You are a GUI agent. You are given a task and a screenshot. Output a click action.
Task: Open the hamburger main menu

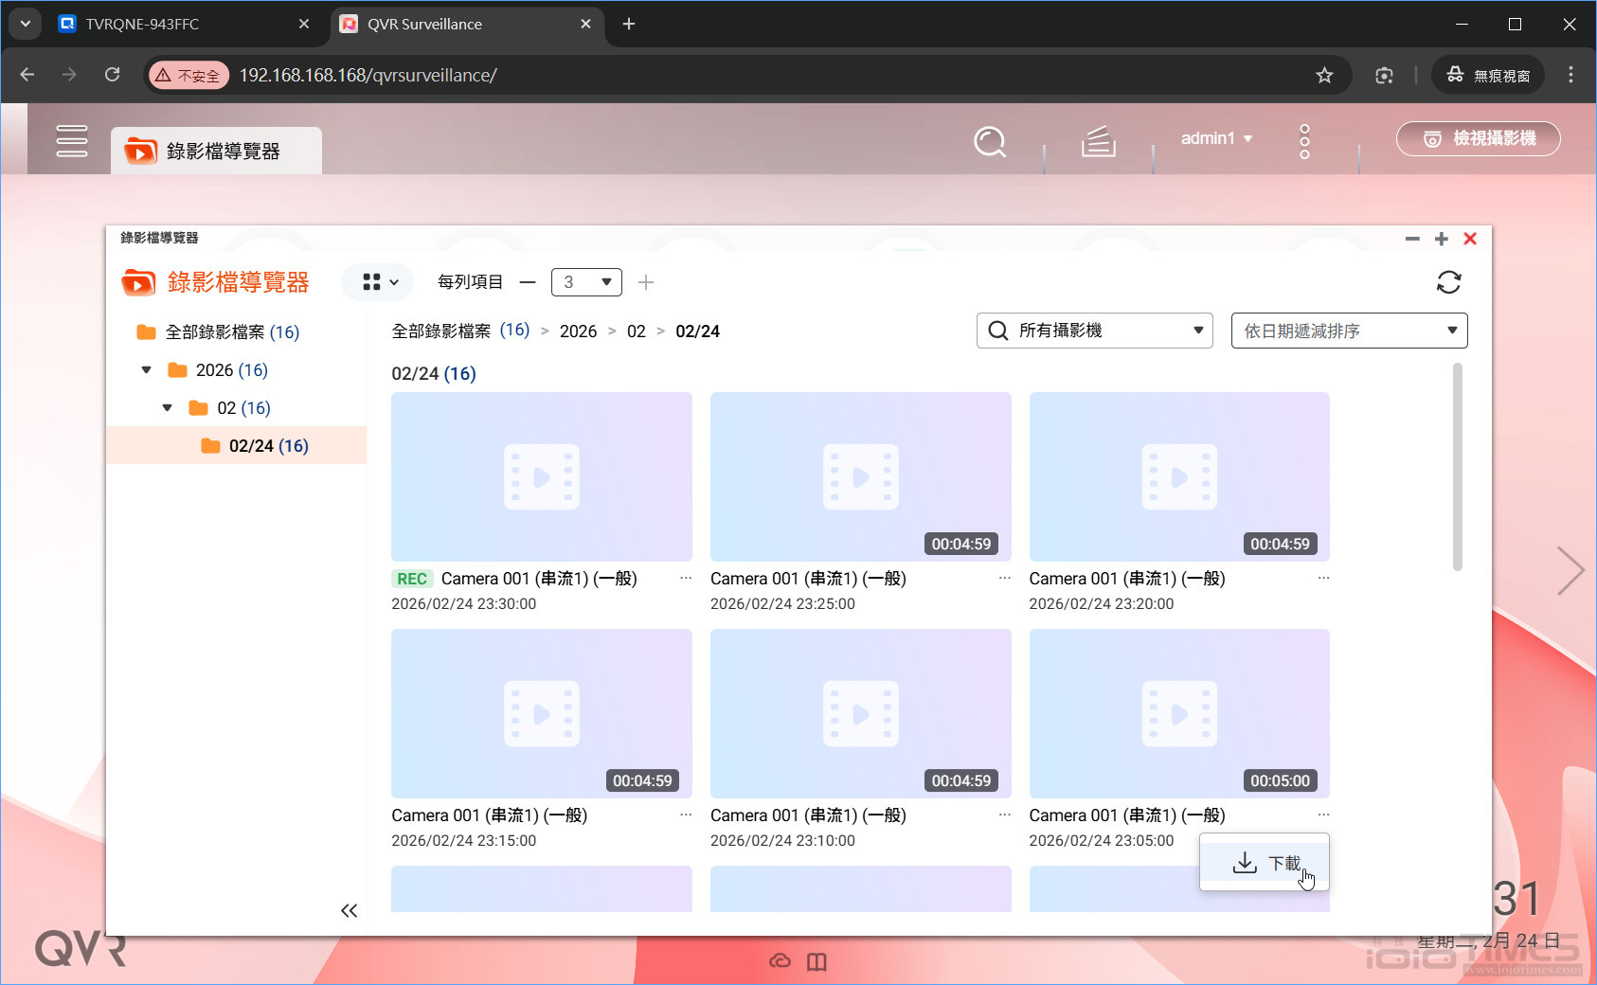coord(72,140)
